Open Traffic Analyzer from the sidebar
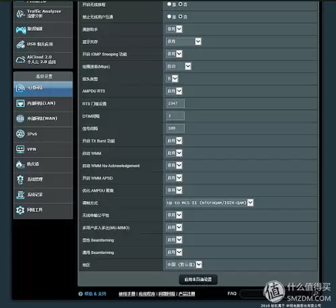 [x=43, y=14]
